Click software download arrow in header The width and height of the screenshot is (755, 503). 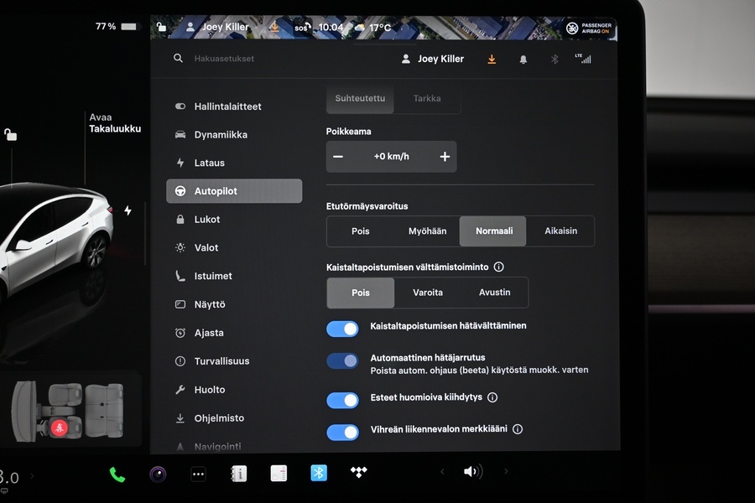click(x=492, y=60)
